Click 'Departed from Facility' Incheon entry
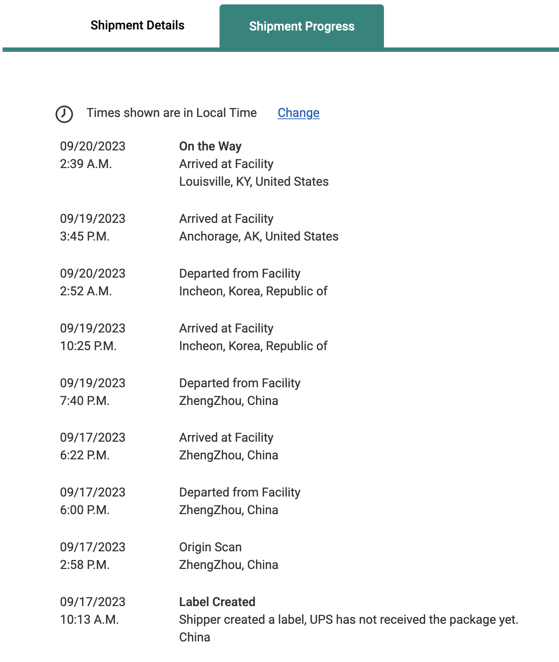Image resolution: width=559 pixels, height=662 pixels. [239, 274]
